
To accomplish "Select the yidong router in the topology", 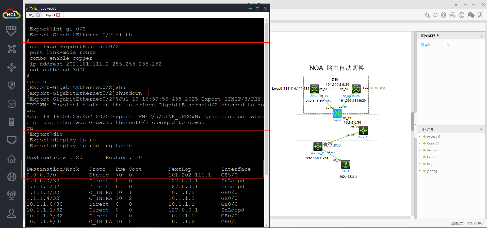I will [356, 89].
